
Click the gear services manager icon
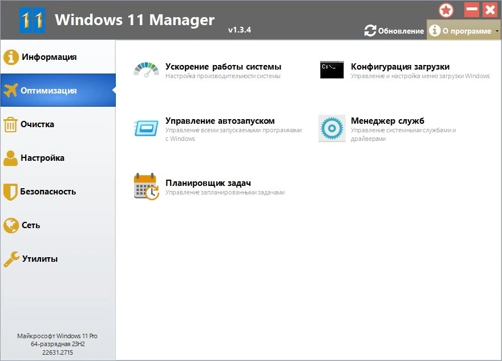pos(332,128)
